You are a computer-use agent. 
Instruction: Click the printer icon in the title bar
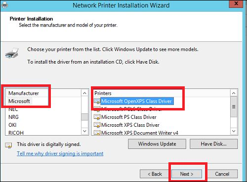[4, 5]
